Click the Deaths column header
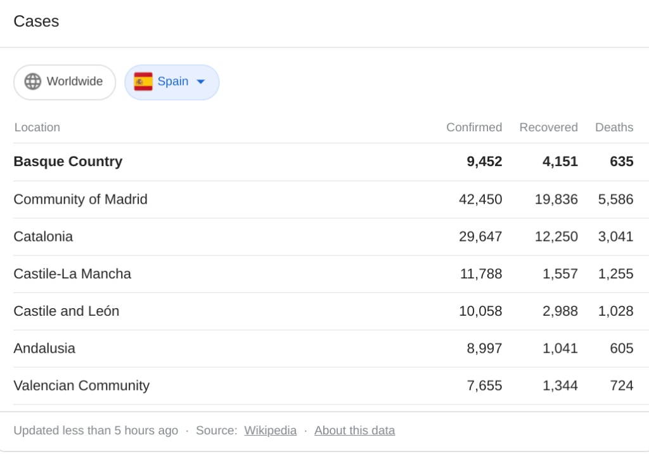 coord(614,127)
